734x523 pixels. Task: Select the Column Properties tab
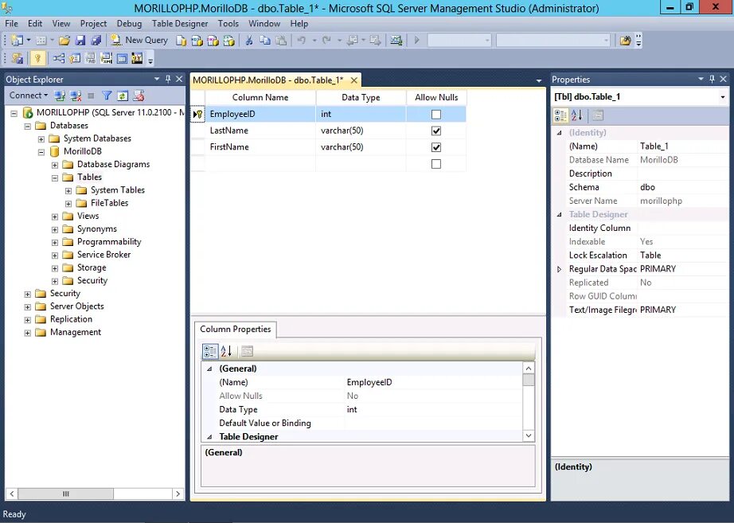[x=236, y=329]
